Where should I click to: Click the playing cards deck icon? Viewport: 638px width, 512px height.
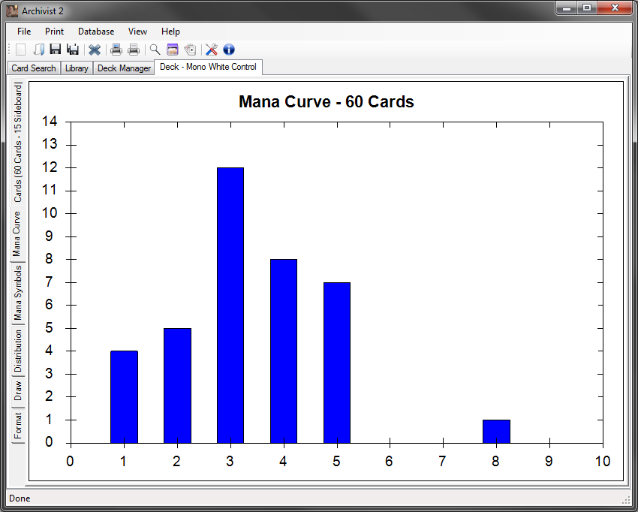click(x=190, y=50)
